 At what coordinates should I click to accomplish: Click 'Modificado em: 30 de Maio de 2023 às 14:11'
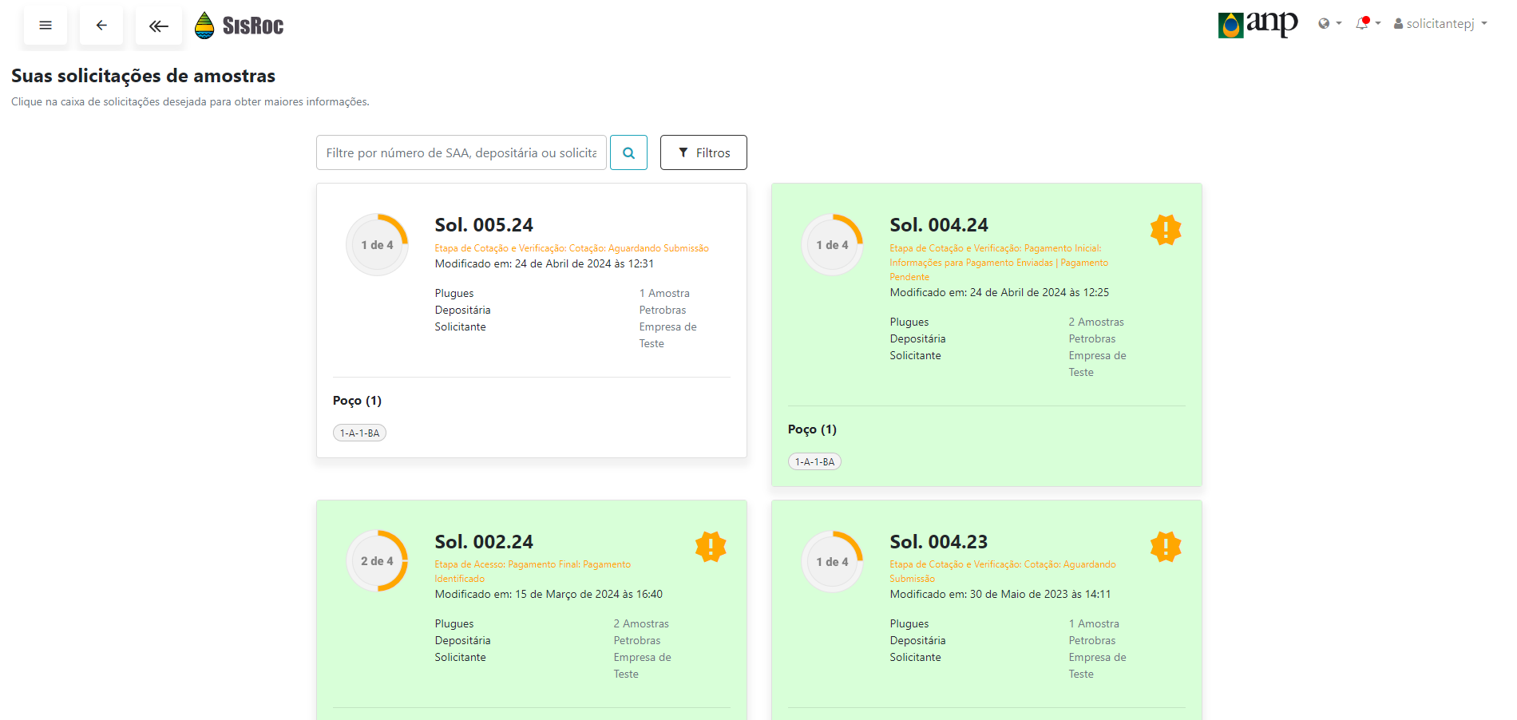[x=1000, y=594]
